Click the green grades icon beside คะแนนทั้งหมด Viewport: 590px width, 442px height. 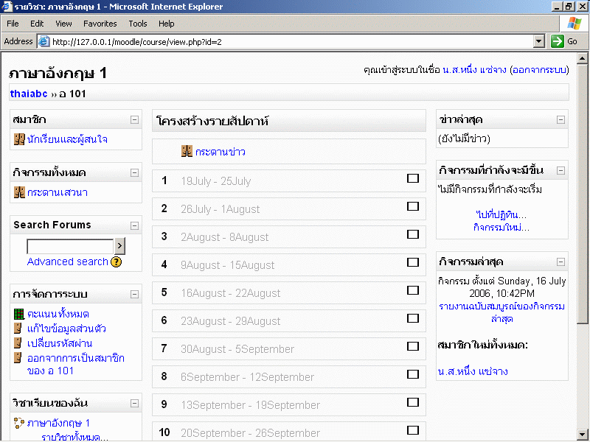[19, 315]
